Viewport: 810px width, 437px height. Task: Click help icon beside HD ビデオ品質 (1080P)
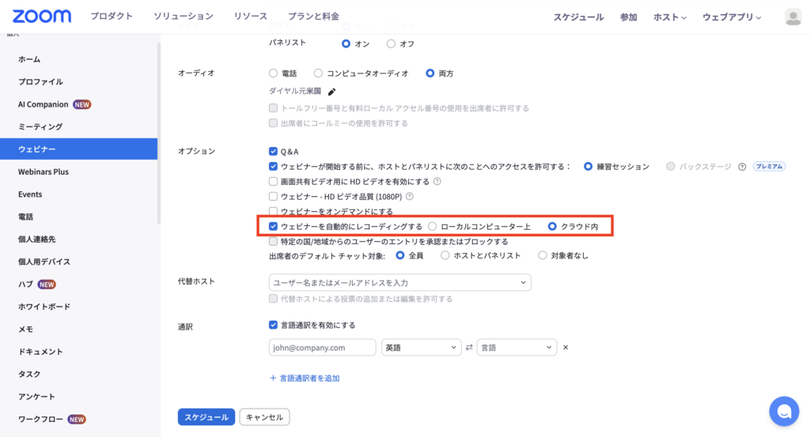410,197
